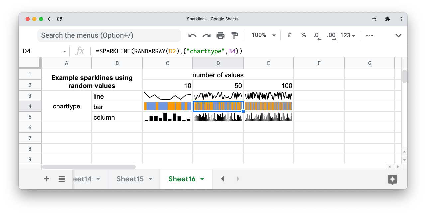Collapse the toolbar with the chevron
Image resolution: width=426 pixels, height=214 pixels.
[x=398, y=35]
